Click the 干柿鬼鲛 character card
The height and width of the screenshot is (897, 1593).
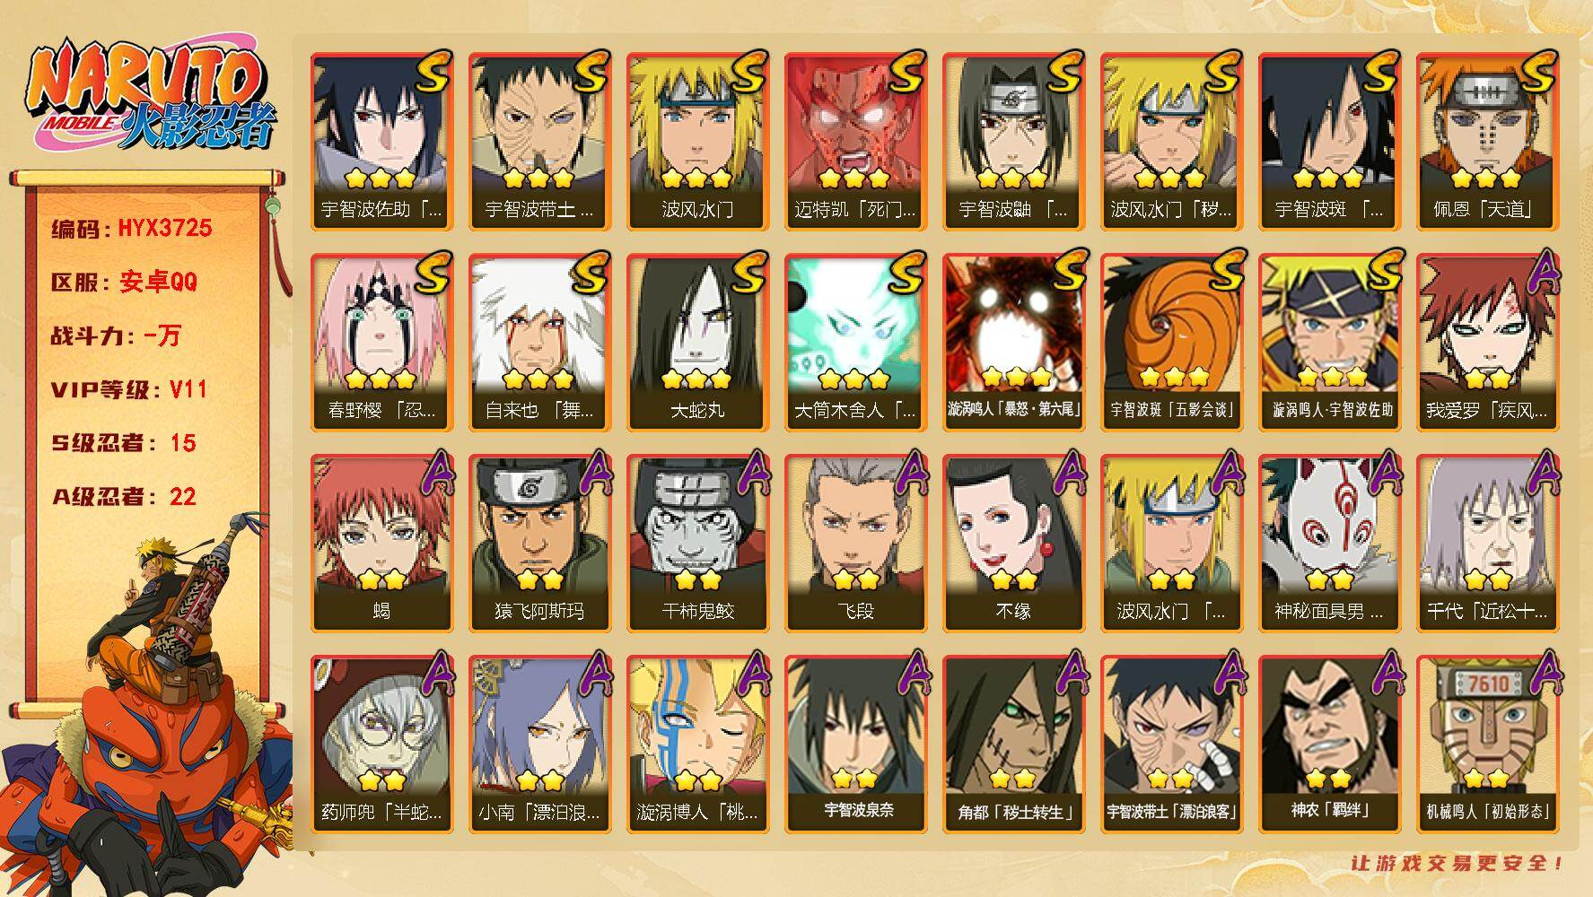696,543
